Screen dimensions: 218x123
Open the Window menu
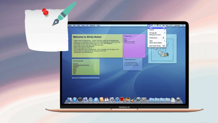[93, 26]
